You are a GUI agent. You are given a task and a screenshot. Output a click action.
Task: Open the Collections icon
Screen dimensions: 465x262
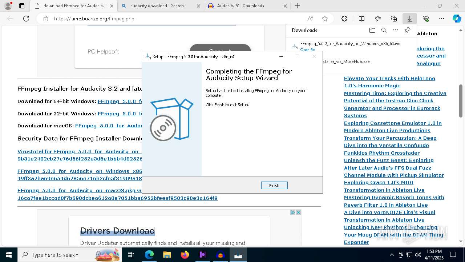[394, 19]
